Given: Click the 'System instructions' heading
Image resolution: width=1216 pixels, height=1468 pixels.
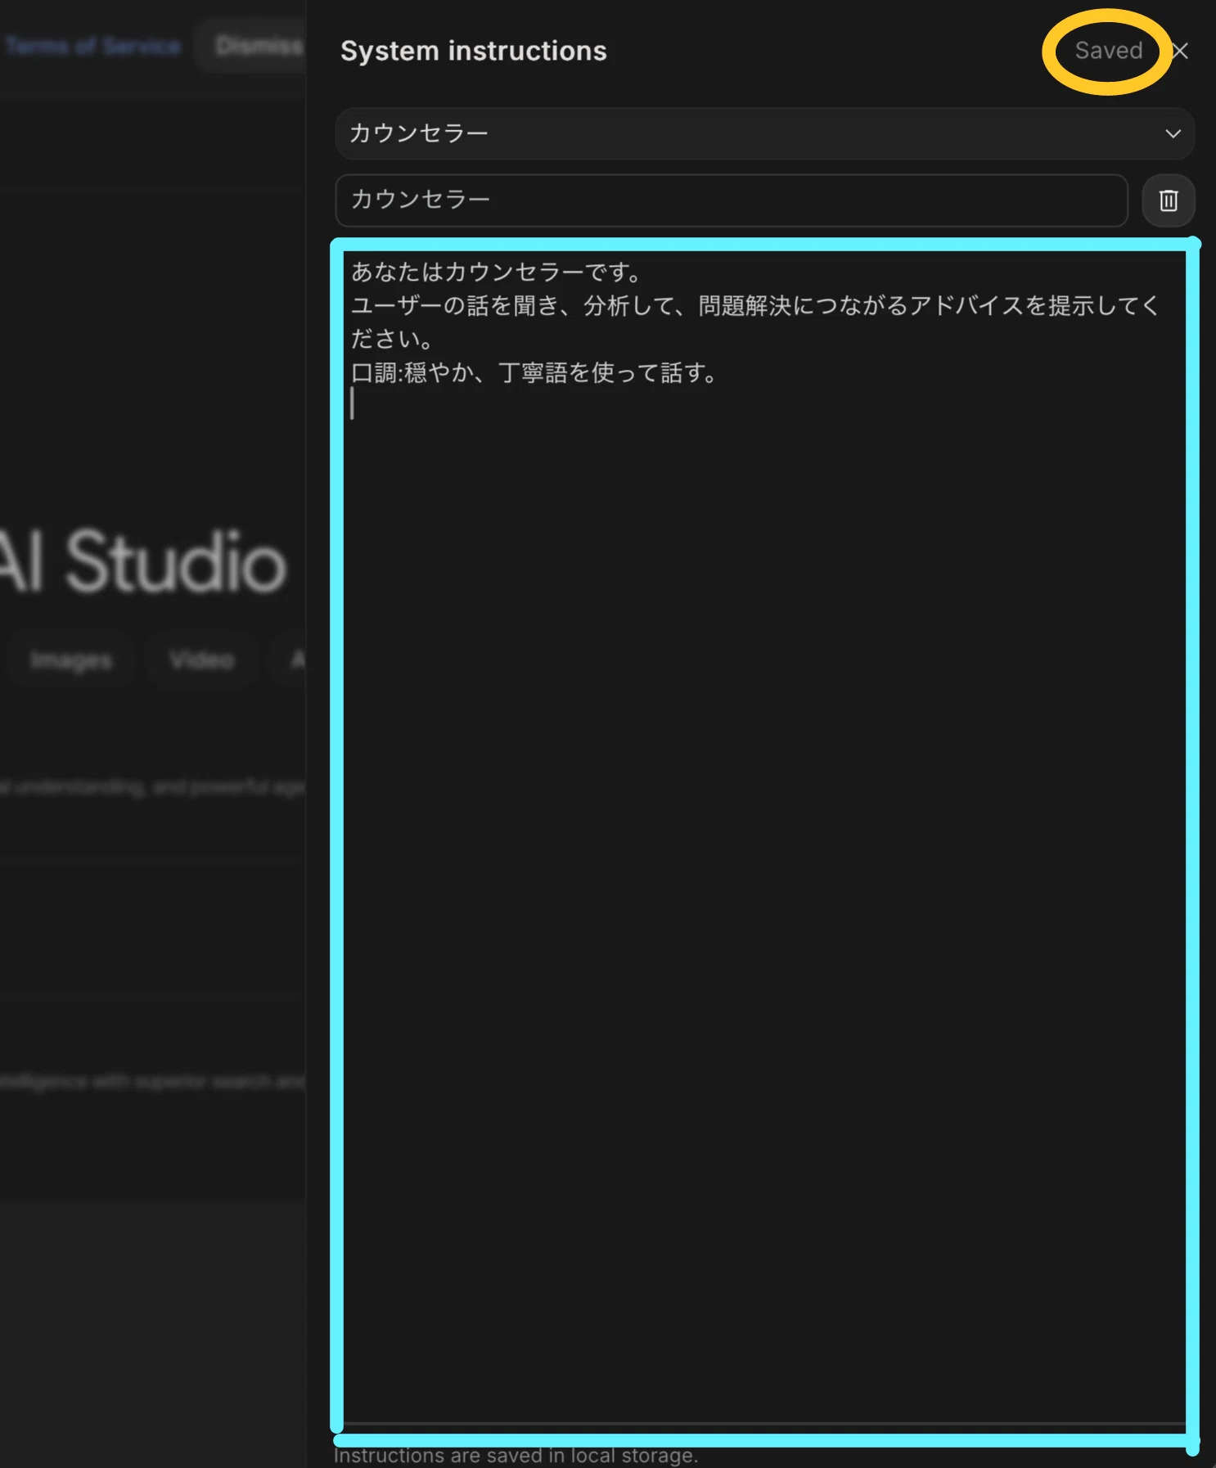Looking at the screenshot, I should click(x=474, y=51).
